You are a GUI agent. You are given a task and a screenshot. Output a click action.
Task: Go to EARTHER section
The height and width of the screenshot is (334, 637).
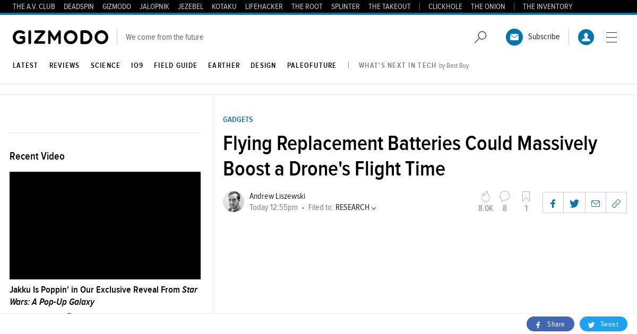point(224,66)
